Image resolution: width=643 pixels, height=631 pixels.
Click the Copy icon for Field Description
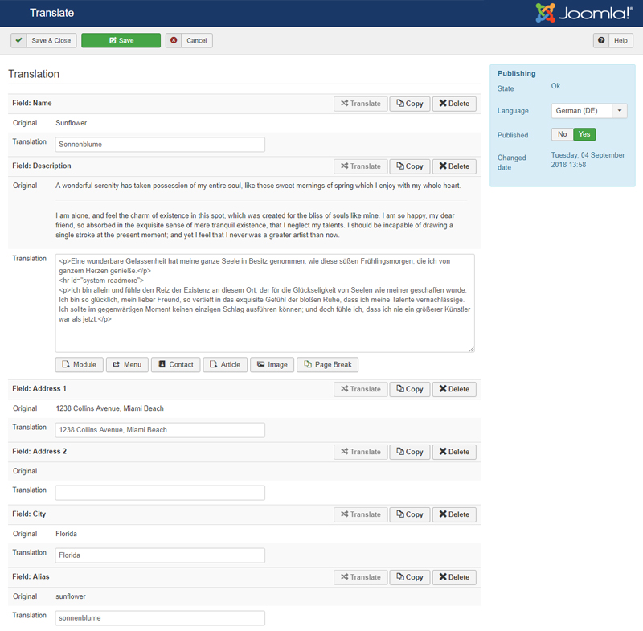tap(410, 166)
